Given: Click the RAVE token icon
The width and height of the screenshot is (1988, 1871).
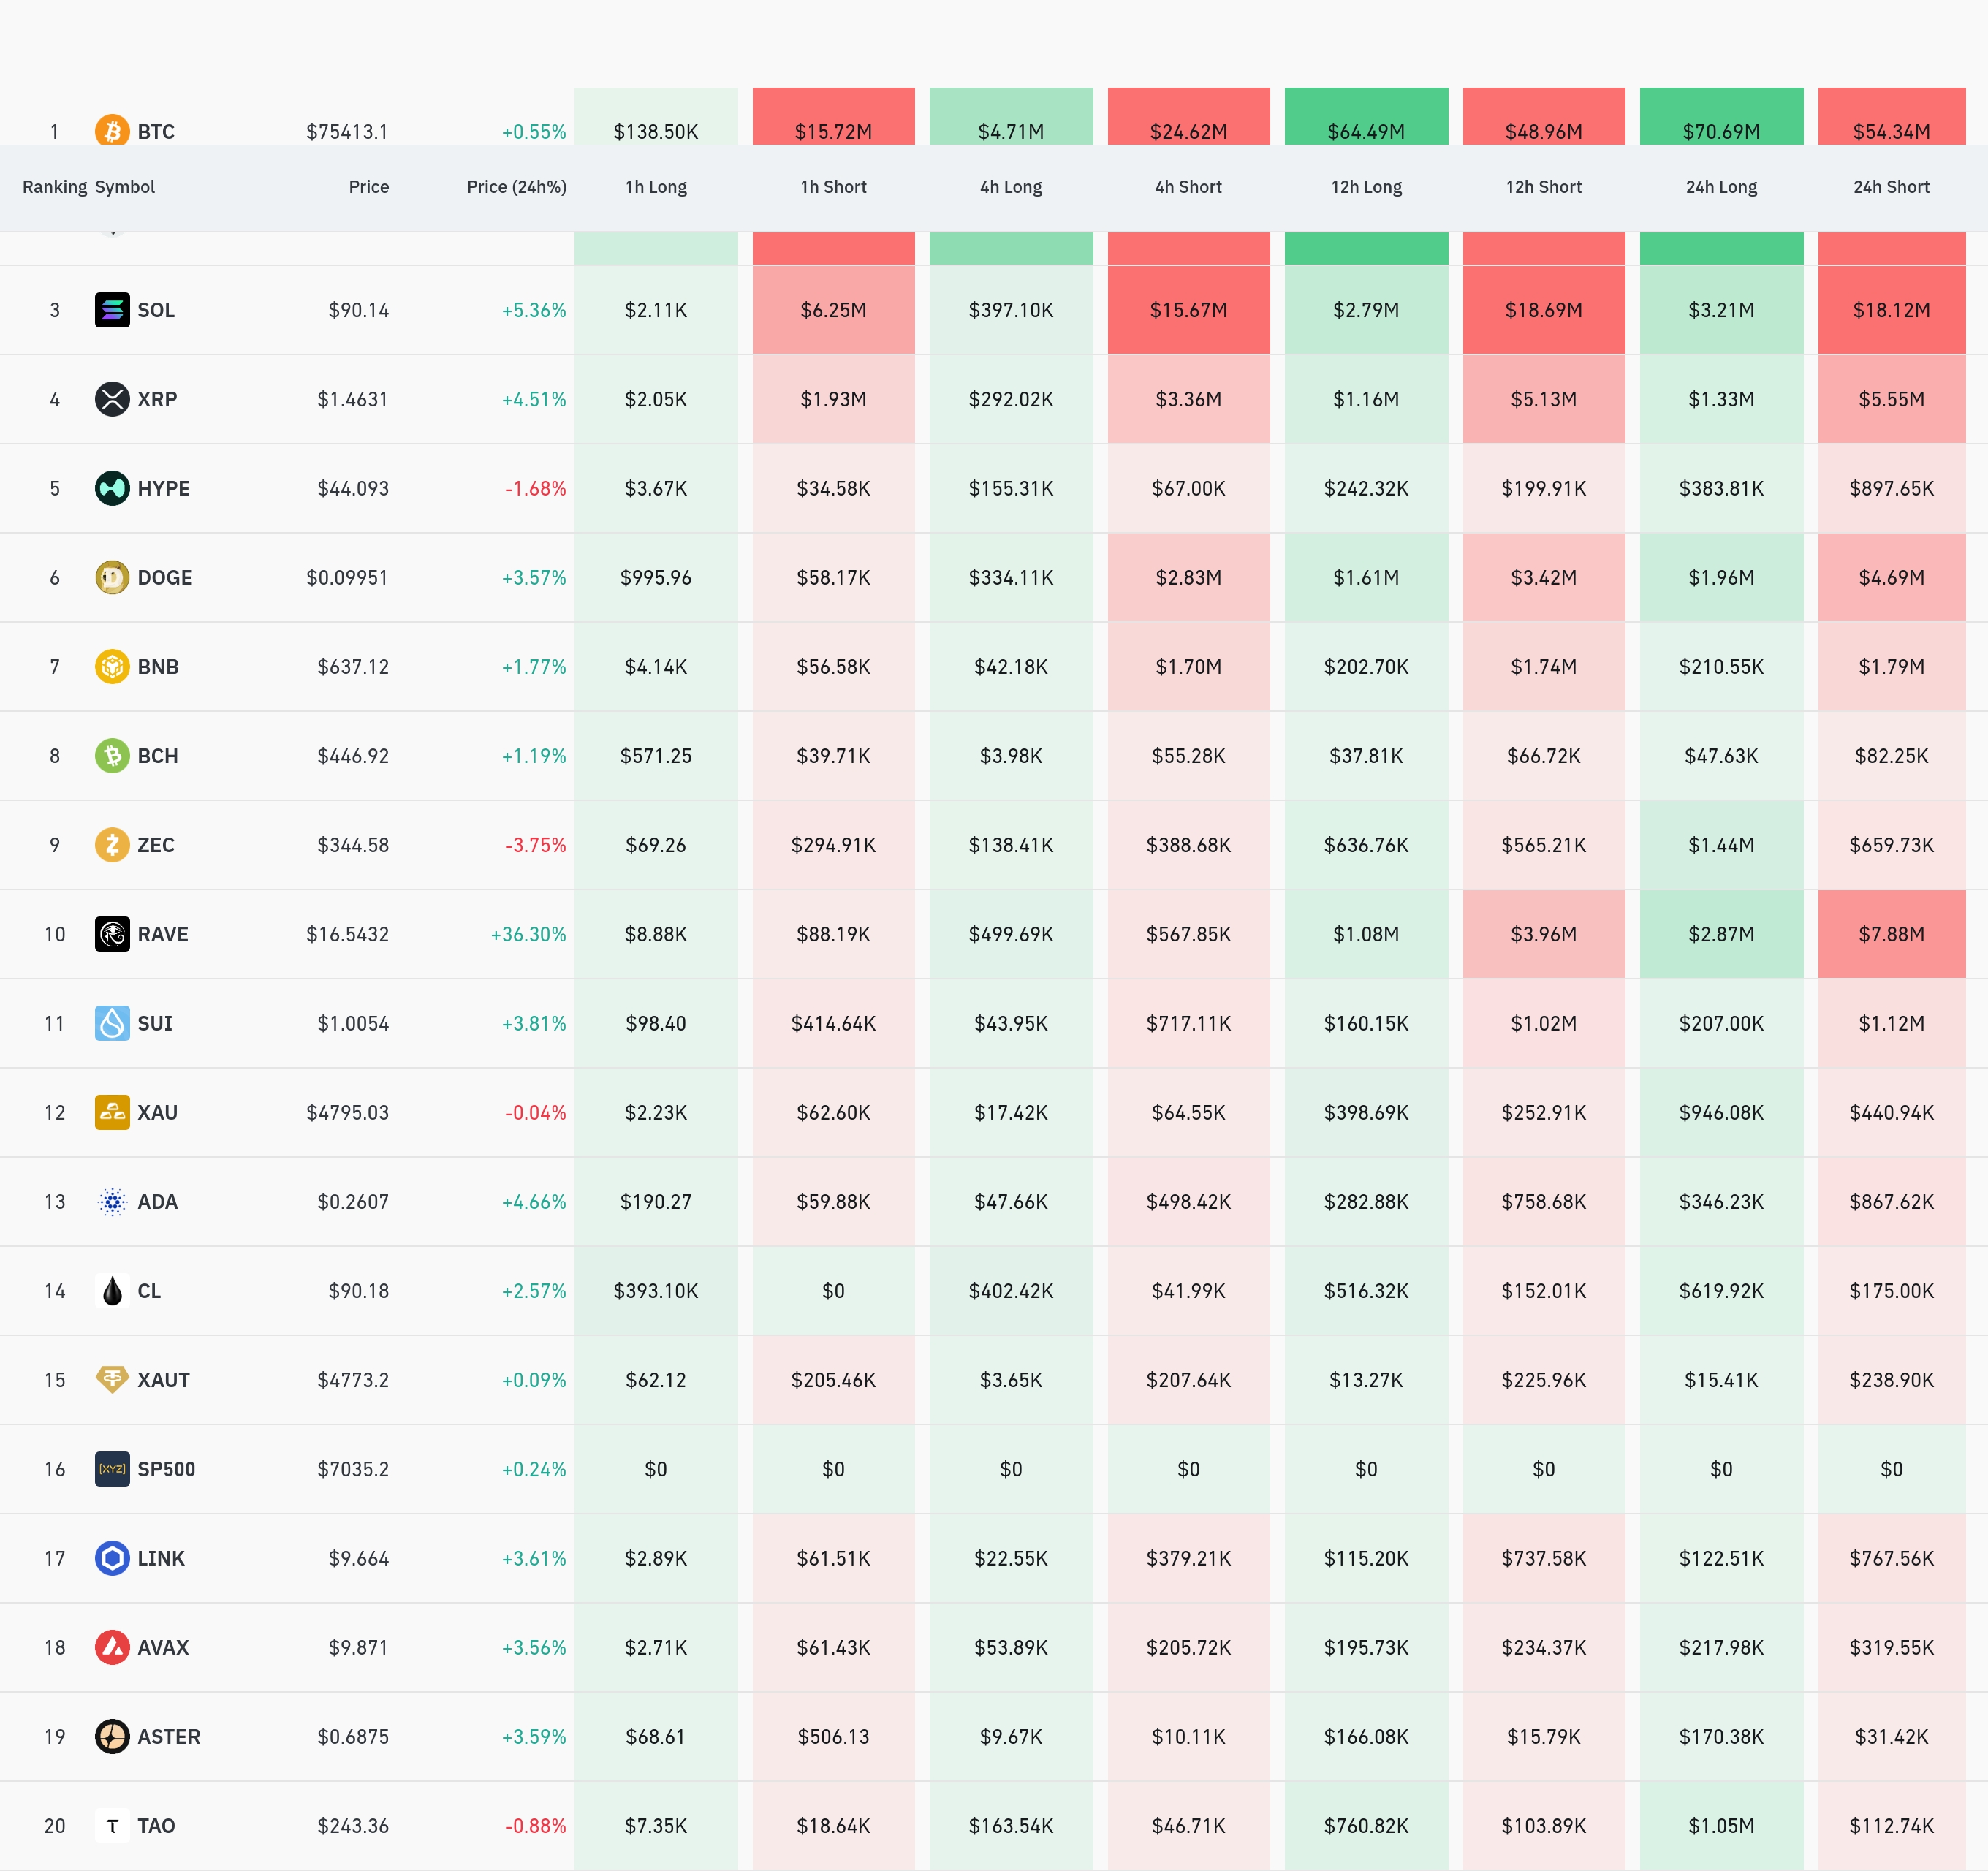Looking at the screenshot, I should pos(112,934).
